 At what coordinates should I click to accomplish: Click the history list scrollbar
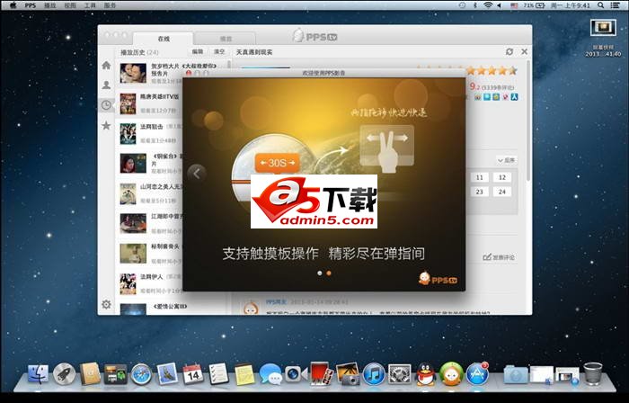229,64
